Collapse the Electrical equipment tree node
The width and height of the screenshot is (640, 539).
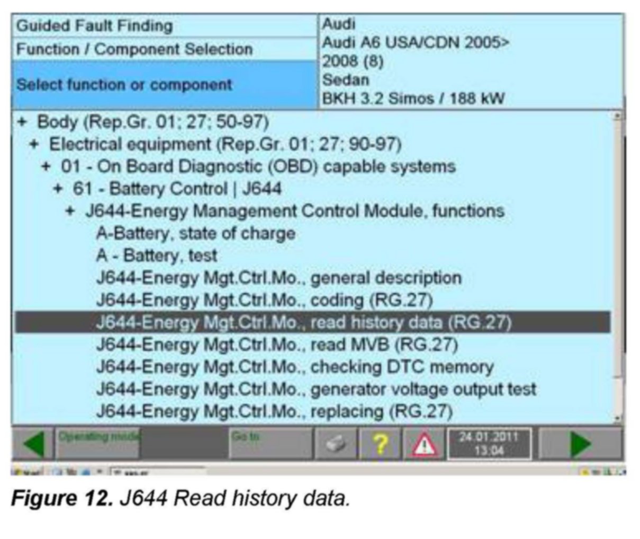pyautogui.click(x=34, y=144)
